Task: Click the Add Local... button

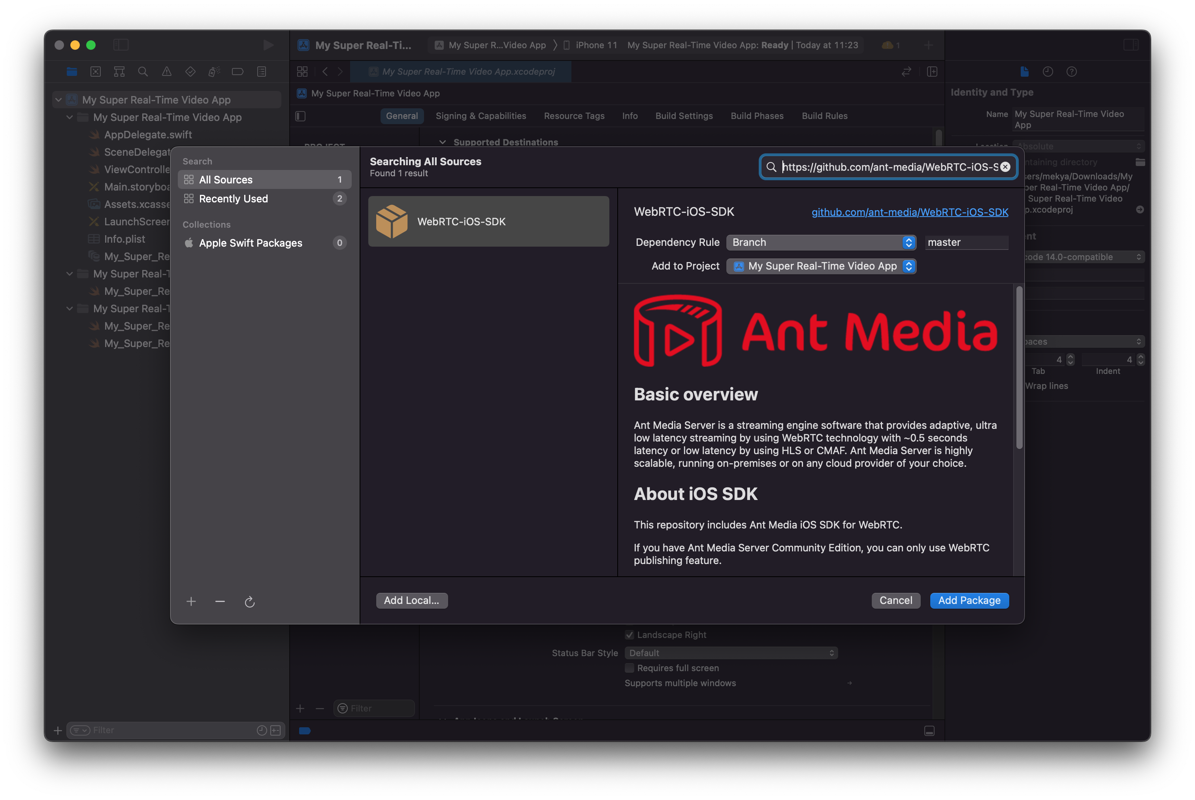Action: [412, 600]
